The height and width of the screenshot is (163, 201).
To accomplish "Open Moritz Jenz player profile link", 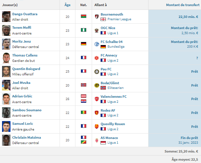I will (x=22, y=41).
